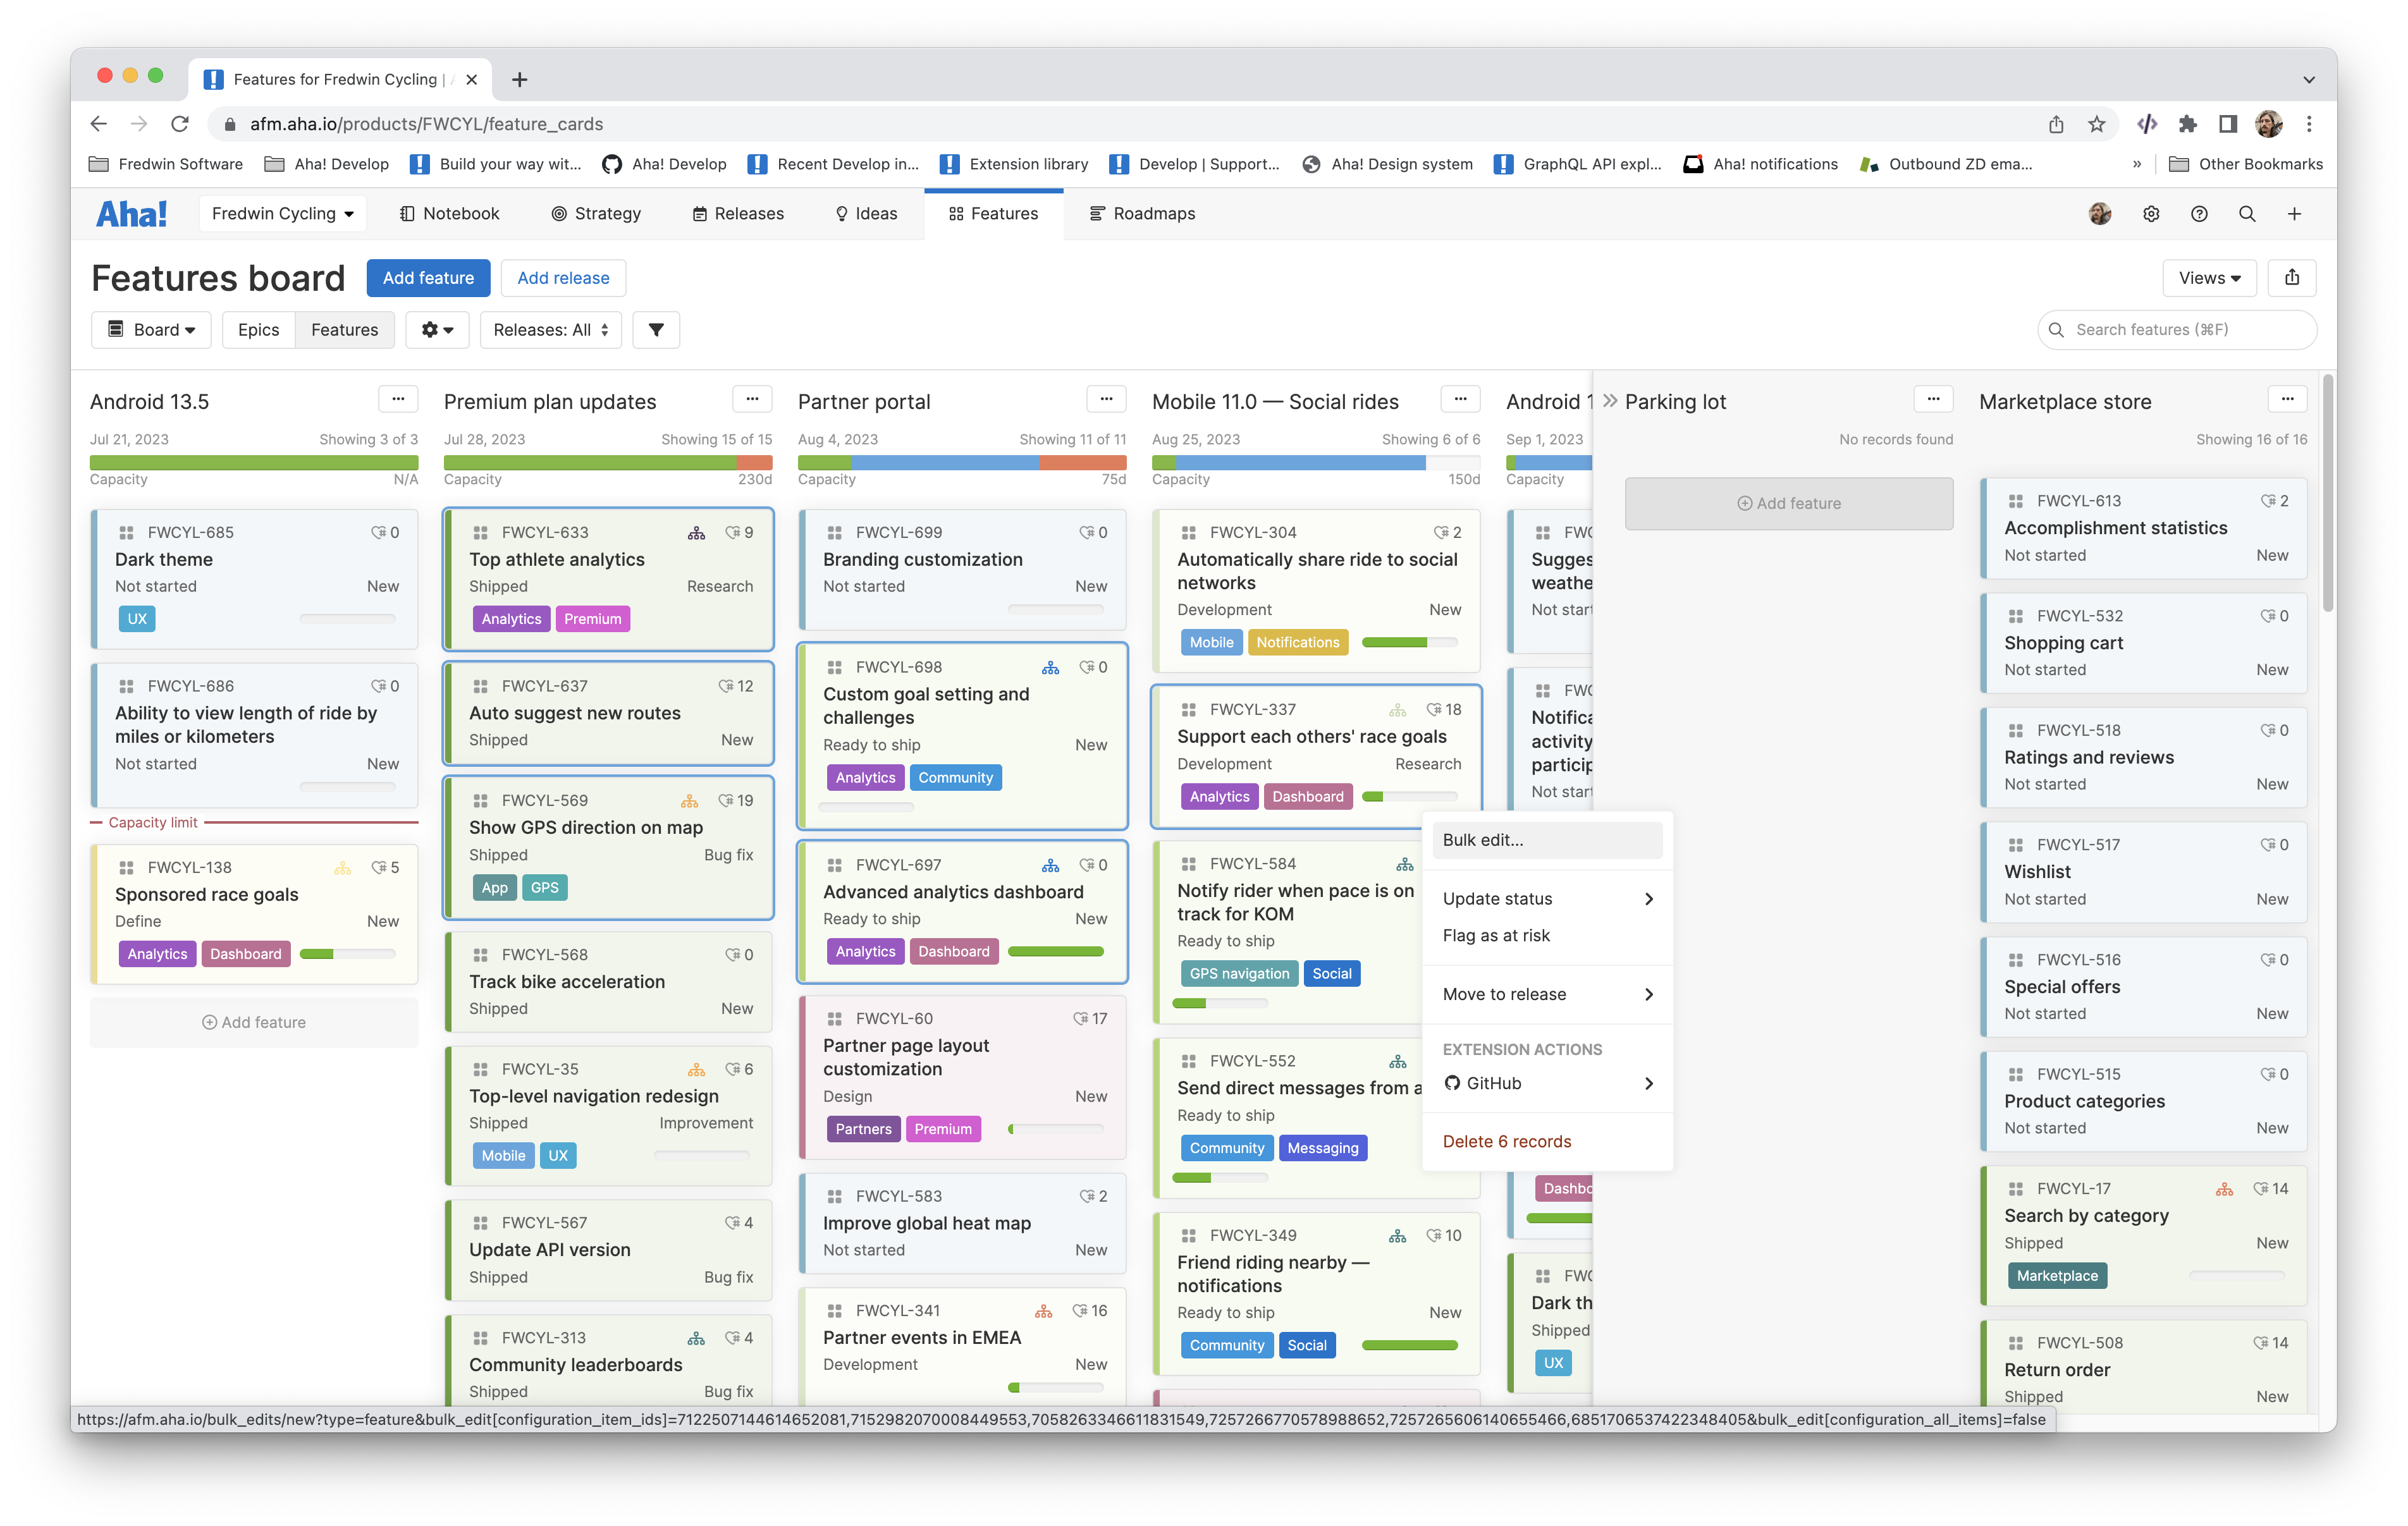
Task: Click hierarchy icon on FWCYL-633 card
Action: [x=696, y=533]
